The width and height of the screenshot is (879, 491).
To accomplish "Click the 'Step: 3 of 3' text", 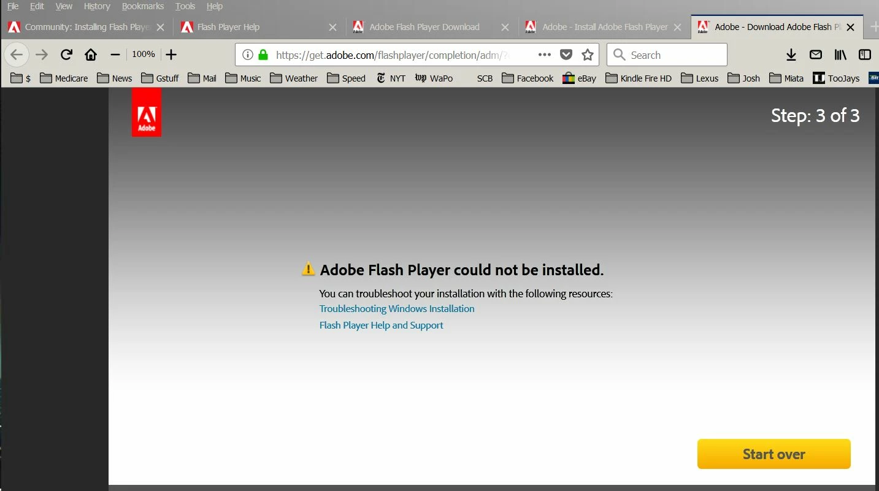I will tap(815, 115).
